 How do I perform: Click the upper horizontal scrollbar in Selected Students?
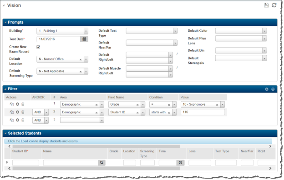96,146
